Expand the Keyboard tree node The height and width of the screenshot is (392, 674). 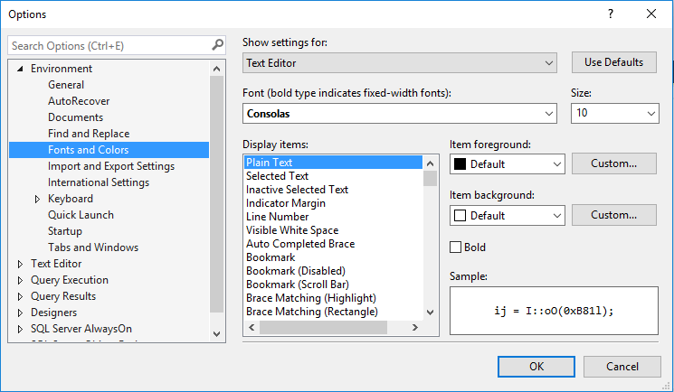coord(37,199)
